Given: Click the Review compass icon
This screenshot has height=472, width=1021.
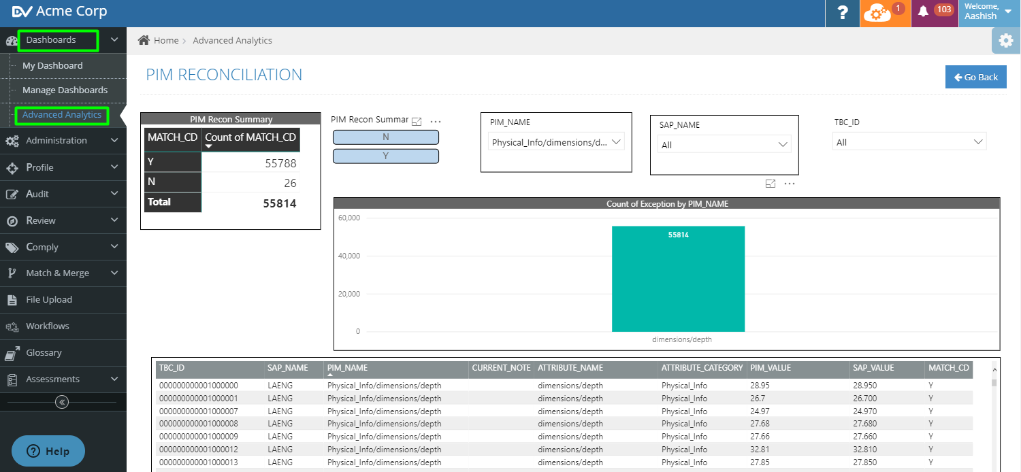Looking at the screenshot, I should click(x=12, y=221).
